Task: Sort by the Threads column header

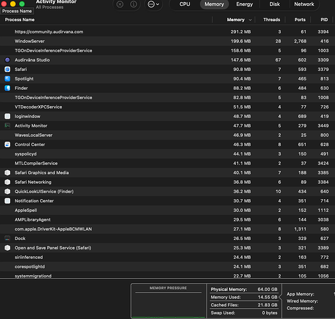Action: [x=272, y=20]
